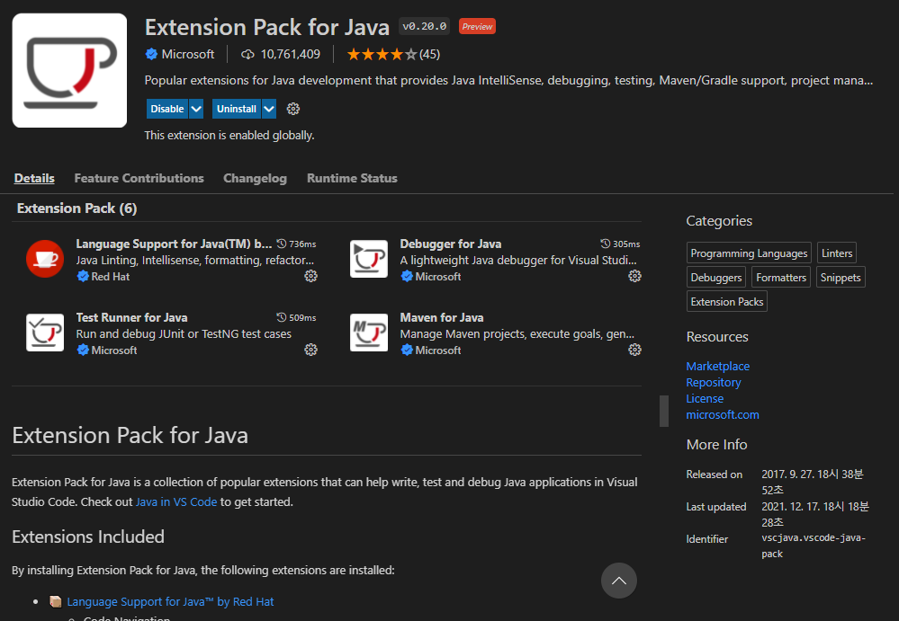The width and height of the screenshot is (899, 621).
Task: Expand the Uninstall dropdown arrow
Action: coord(269,109)
